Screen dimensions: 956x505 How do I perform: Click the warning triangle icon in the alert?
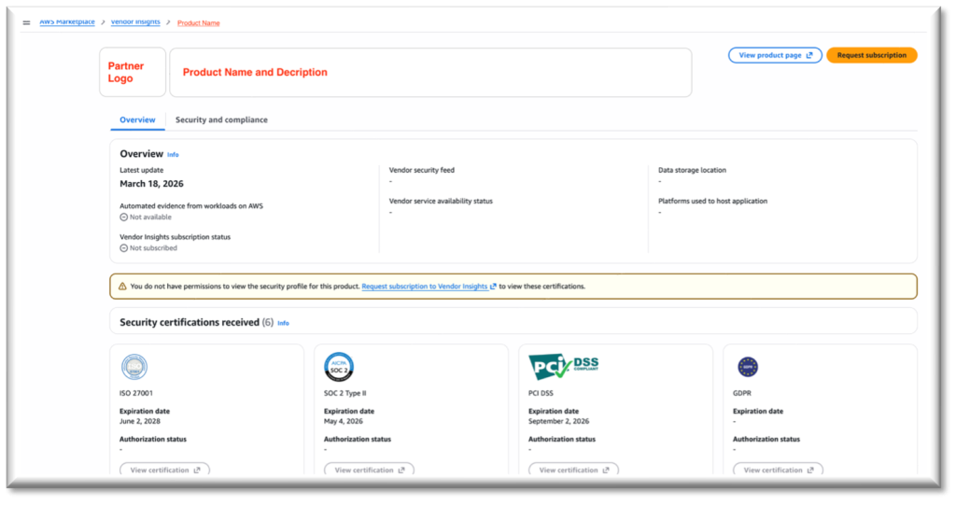coord(122,286)
